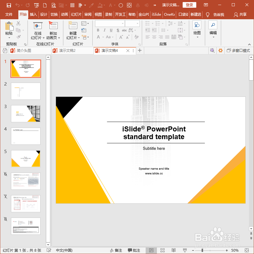Viewport: 254px width, 254px height.
Task: Switch to the 演示文稿2 document tab
Action: pyautogui.click(x=73, y=51)
